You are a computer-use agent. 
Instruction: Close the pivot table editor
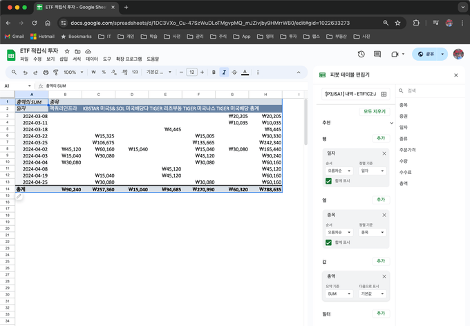(456, 75)
